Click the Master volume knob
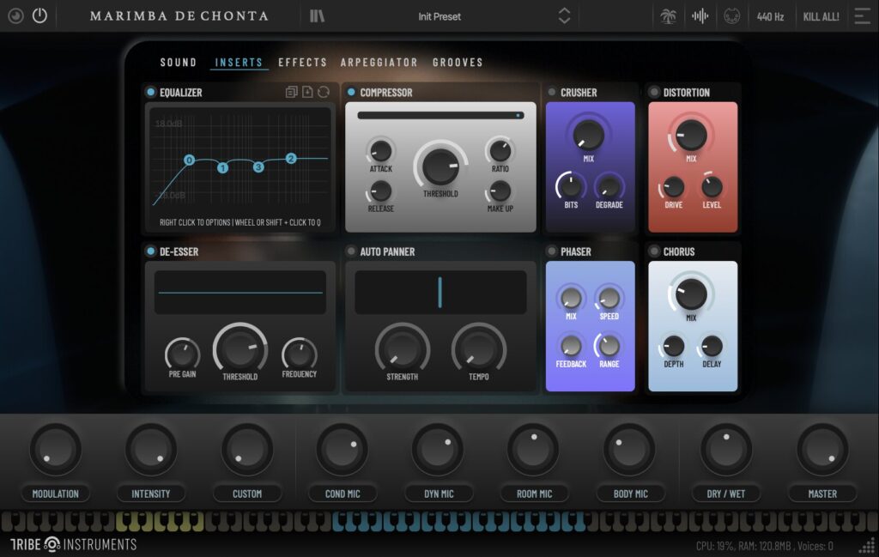Viewport: 879px width, 557px height. coord(822,450)
